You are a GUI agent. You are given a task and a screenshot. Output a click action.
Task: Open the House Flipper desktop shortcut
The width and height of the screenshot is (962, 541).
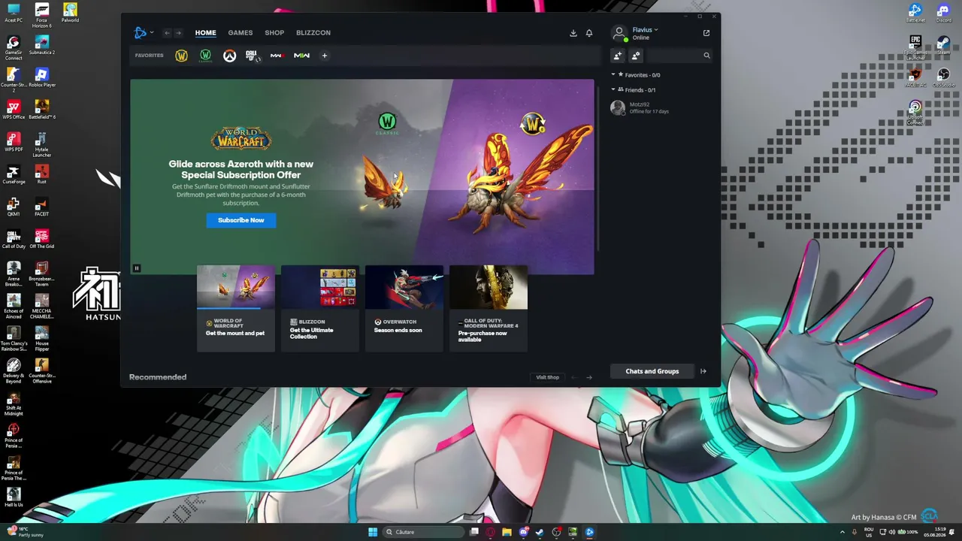(42, 339)
